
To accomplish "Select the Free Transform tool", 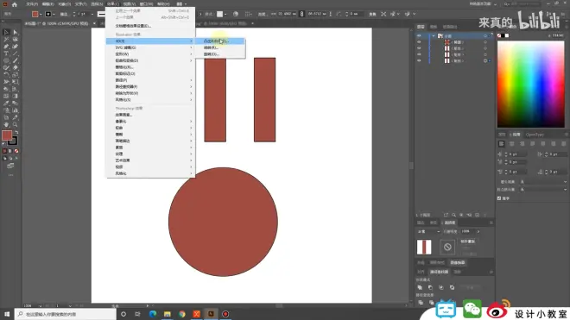I will (x=15, y=82).
